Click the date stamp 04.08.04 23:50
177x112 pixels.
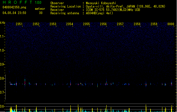pyautogui.click(x=14, y=13)
